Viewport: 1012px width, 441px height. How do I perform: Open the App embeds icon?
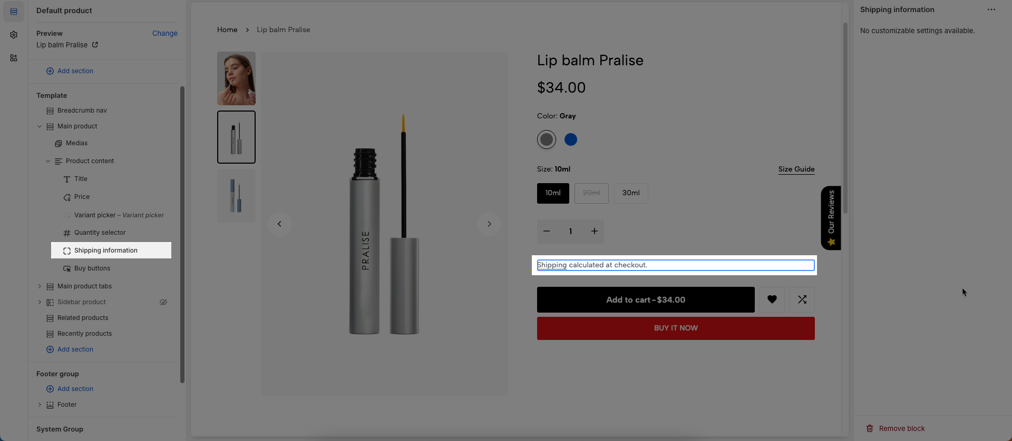click(14, 58)
